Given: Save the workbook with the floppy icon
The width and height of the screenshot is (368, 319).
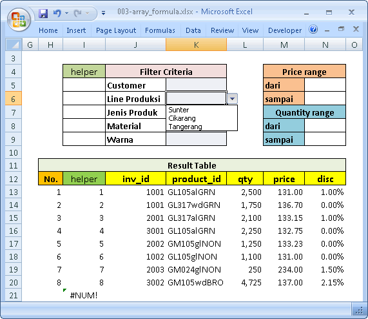Looking at the screenshot, I should coord(43,13).
